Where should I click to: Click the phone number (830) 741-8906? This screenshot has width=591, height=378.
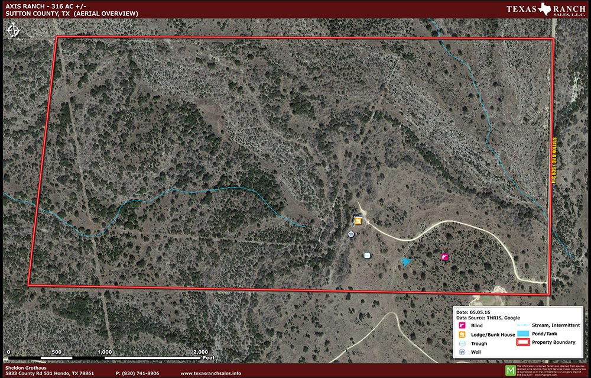(x=137, y=373)
